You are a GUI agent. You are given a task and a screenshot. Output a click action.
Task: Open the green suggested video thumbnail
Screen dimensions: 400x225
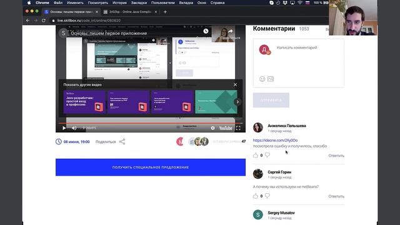pos(216,102)
